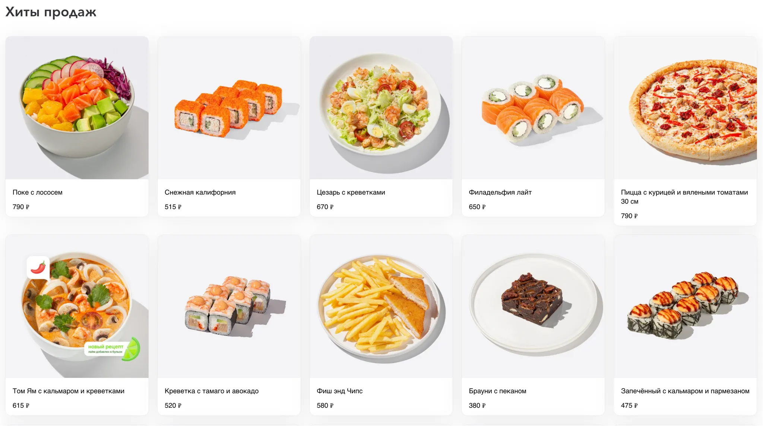This screenshot has height=426, width=763.
Task: Open the Снежная калифорния roll image
Action: point(229,108)
